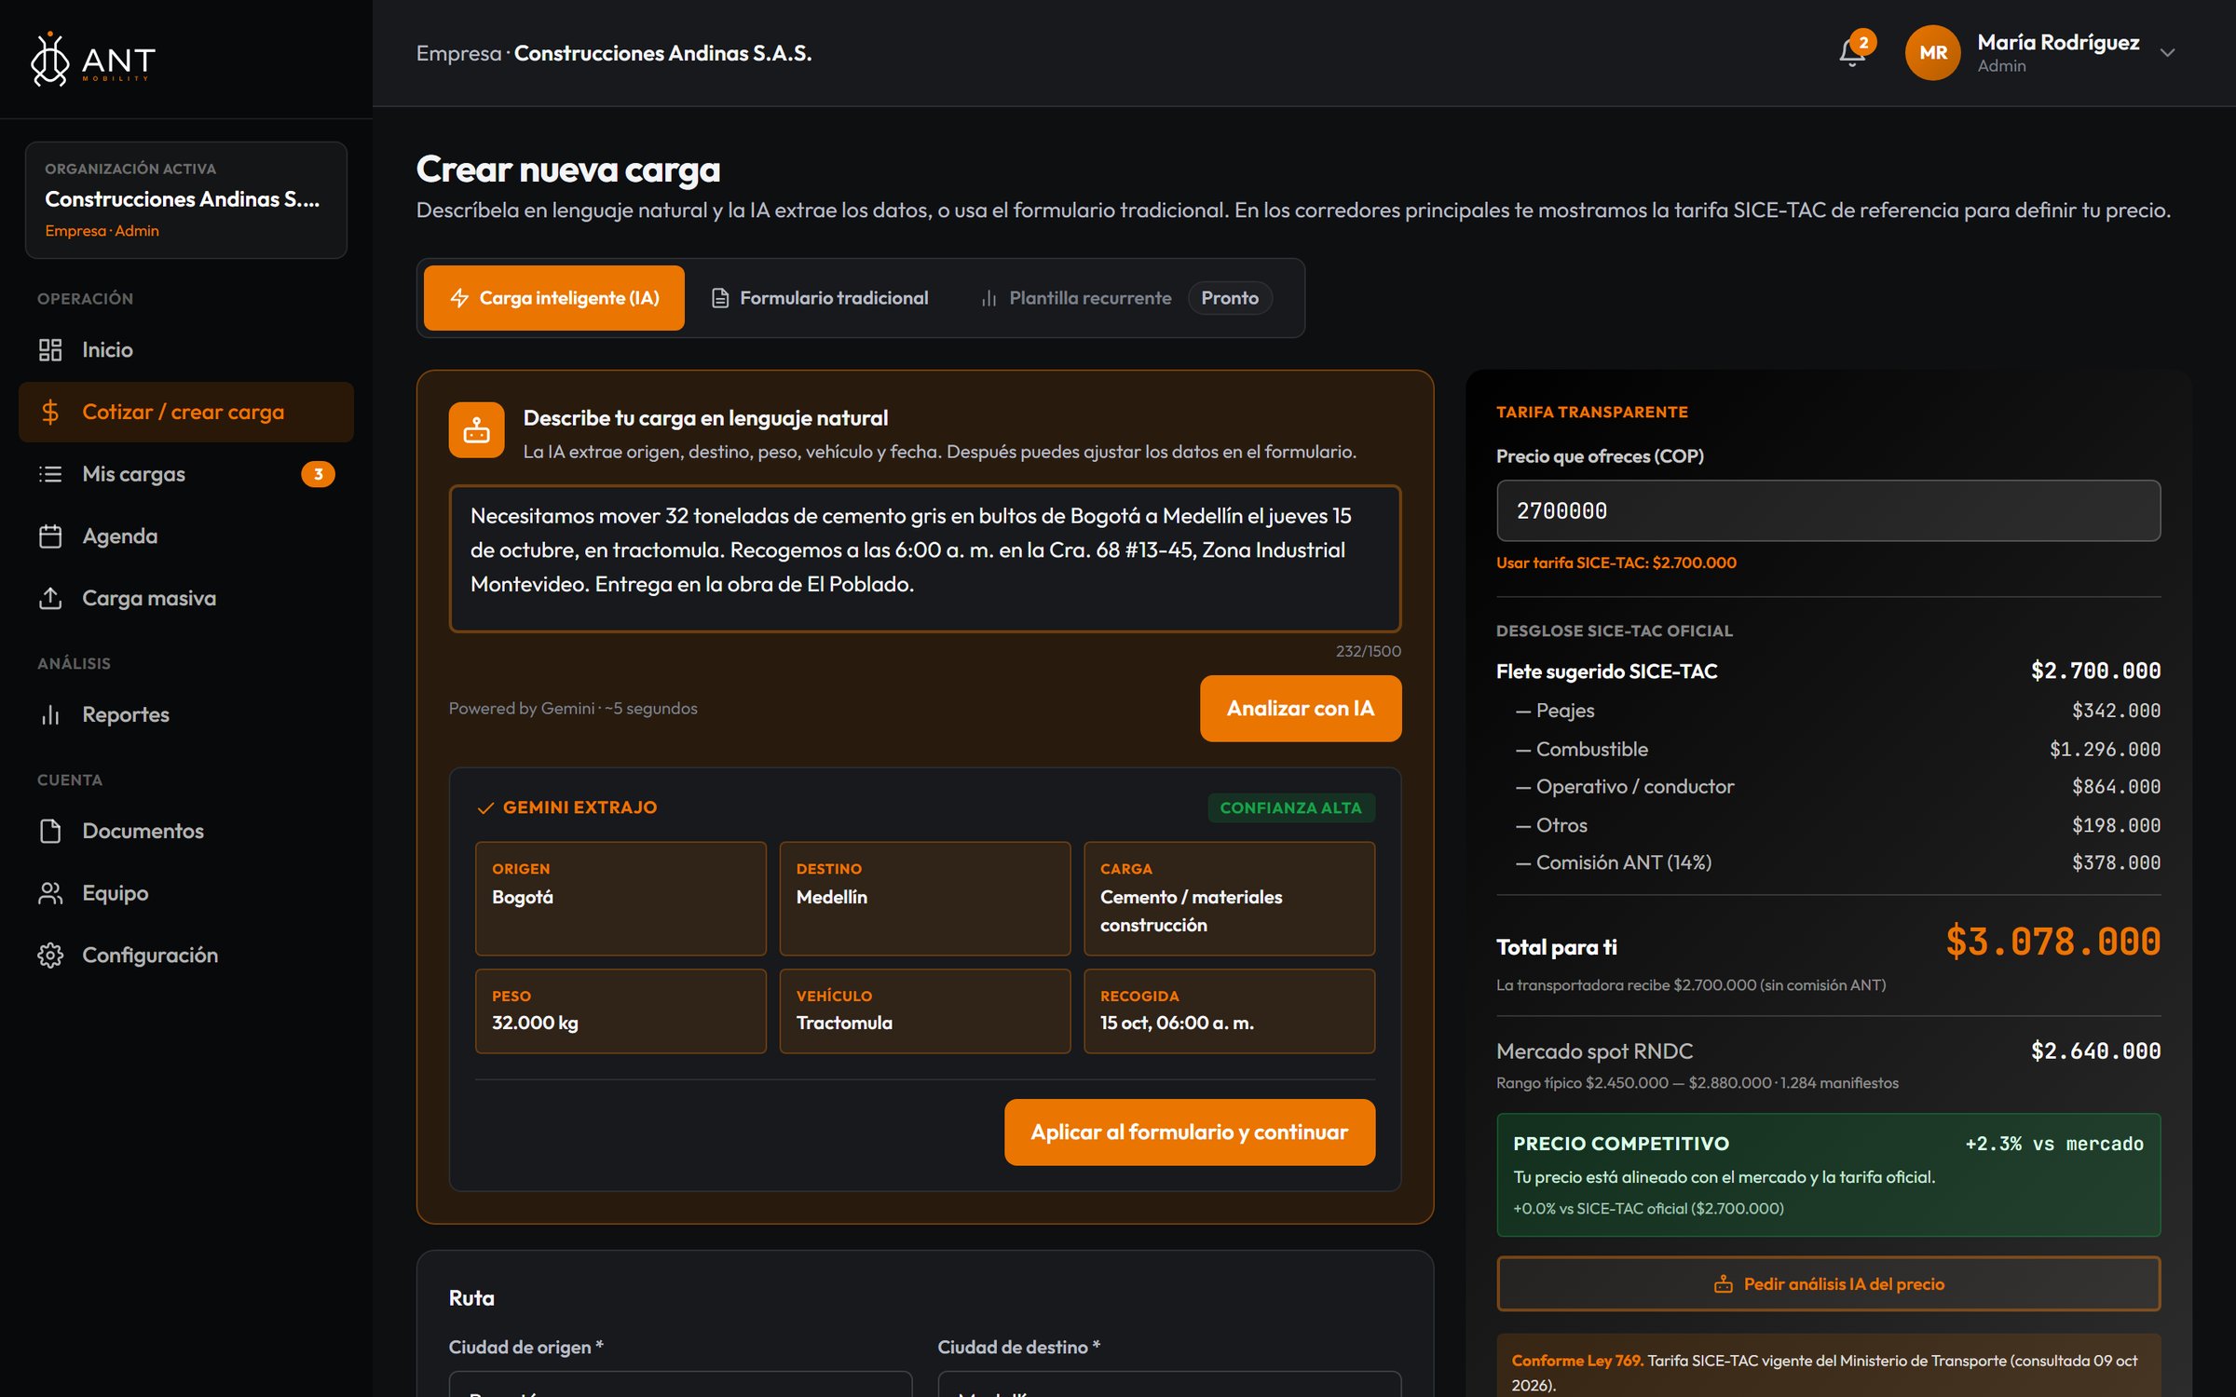Click Pedir análisis IA del precio

coord(1828,1284)
